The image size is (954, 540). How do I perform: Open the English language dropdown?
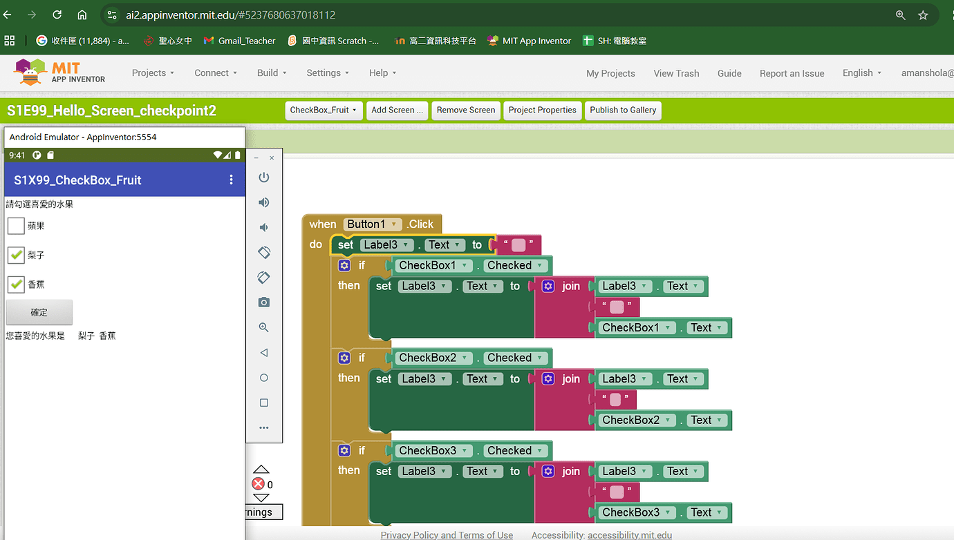click(861, 73)
